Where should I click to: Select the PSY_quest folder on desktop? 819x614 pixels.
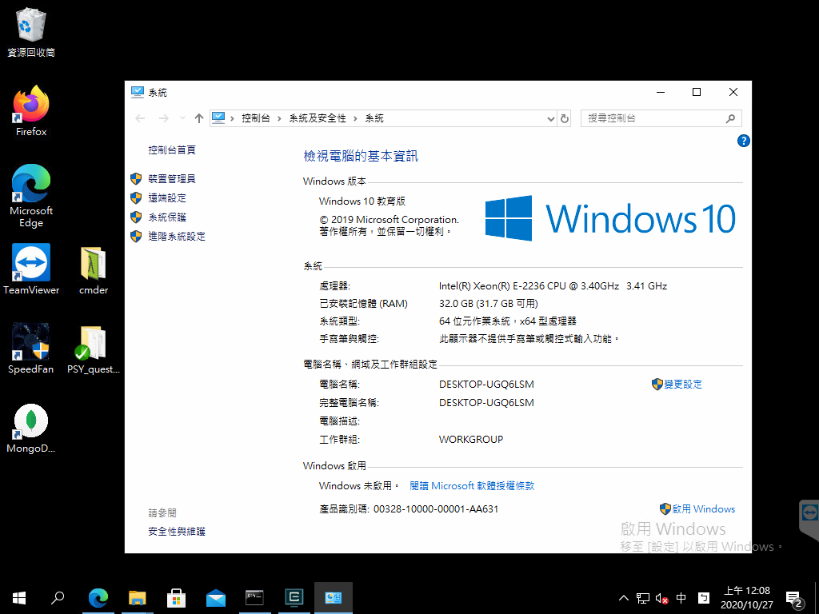[94, 349]
